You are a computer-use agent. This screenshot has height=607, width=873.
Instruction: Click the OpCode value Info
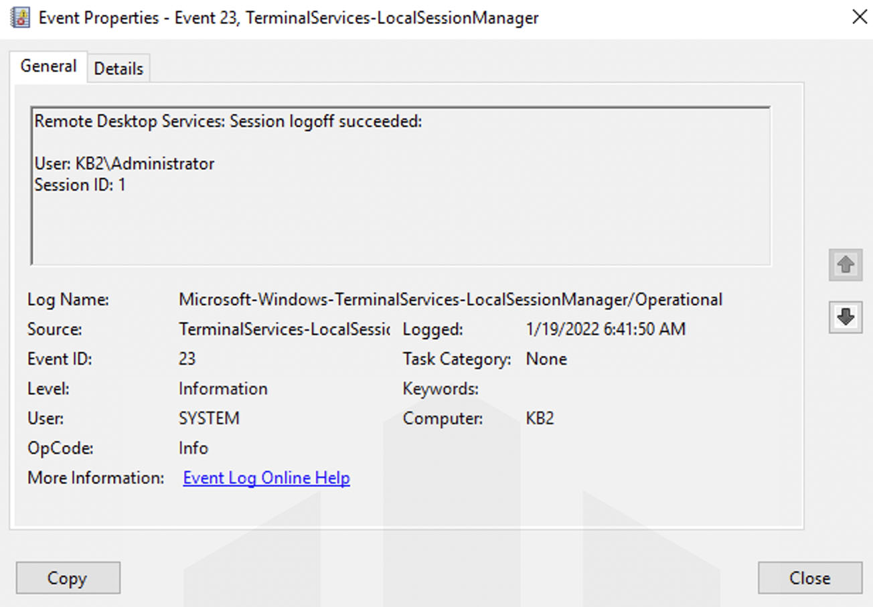(193, 448)
